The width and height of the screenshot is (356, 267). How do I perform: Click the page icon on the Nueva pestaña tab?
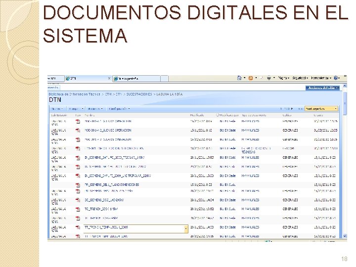tap(116, 79)
